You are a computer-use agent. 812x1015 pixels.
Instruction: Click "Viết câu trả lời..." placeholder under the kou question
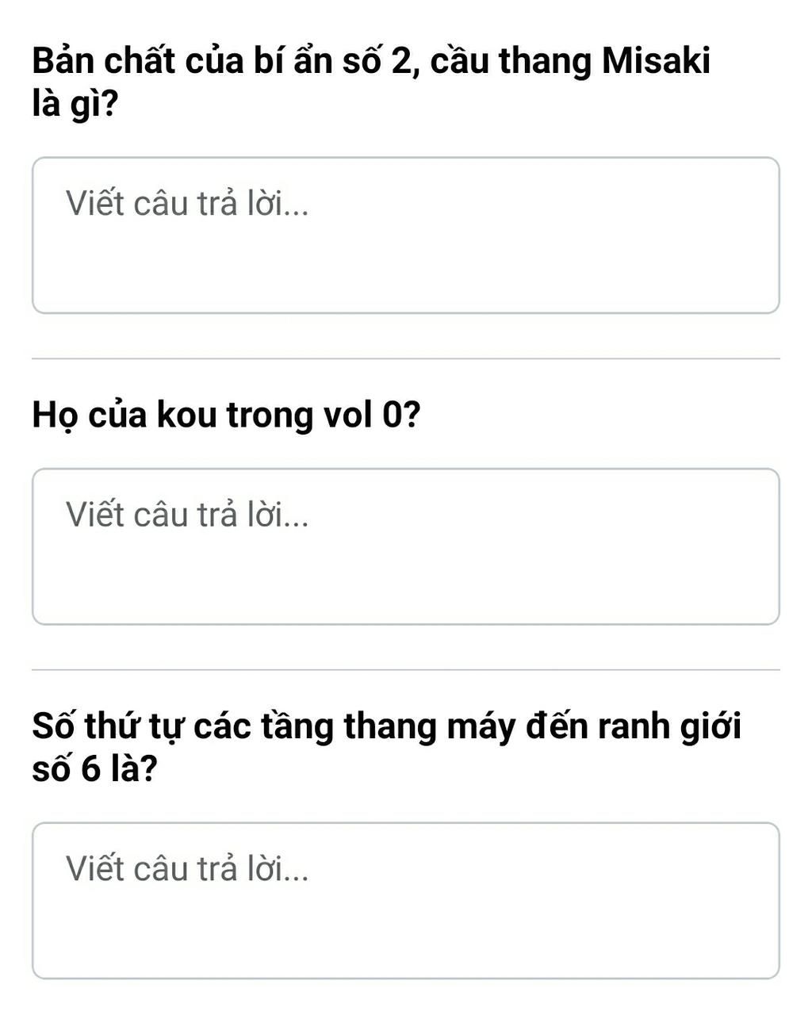187,515
